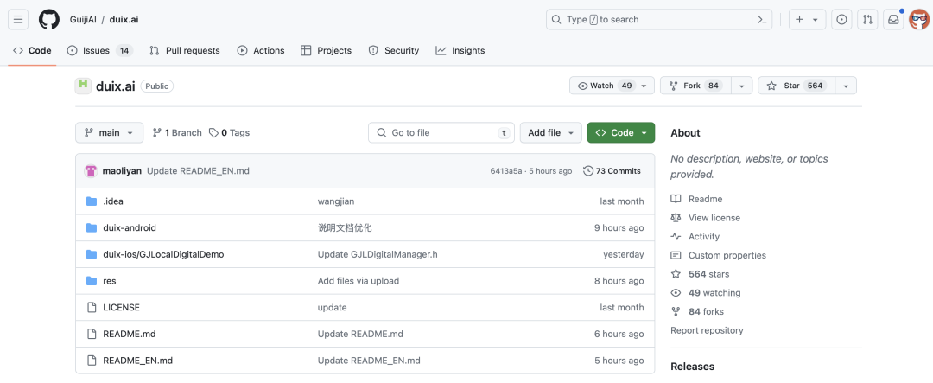Open the pull requests shortcut icon in header
Screen dimensions: 933x383
[x=867, y=20]
